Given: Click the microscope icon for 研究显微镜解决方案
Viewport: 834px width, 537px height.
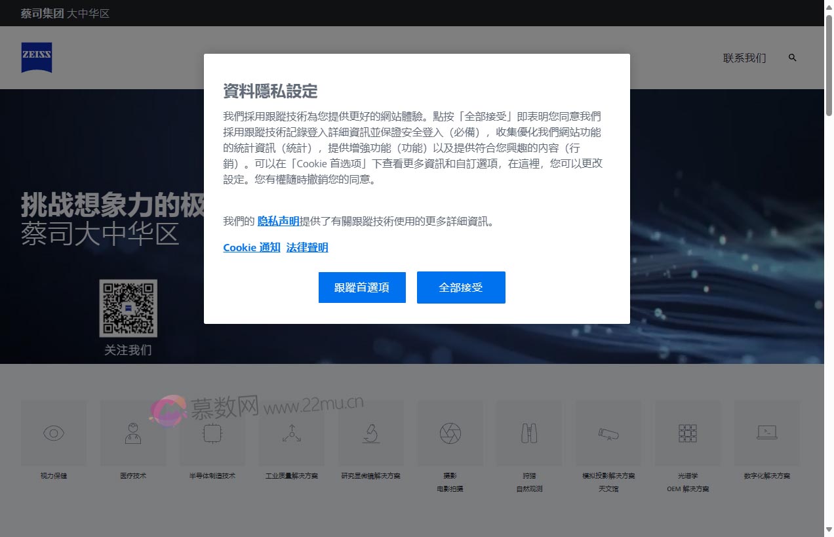Looking at the screenshot, I should tap(370, 433).
